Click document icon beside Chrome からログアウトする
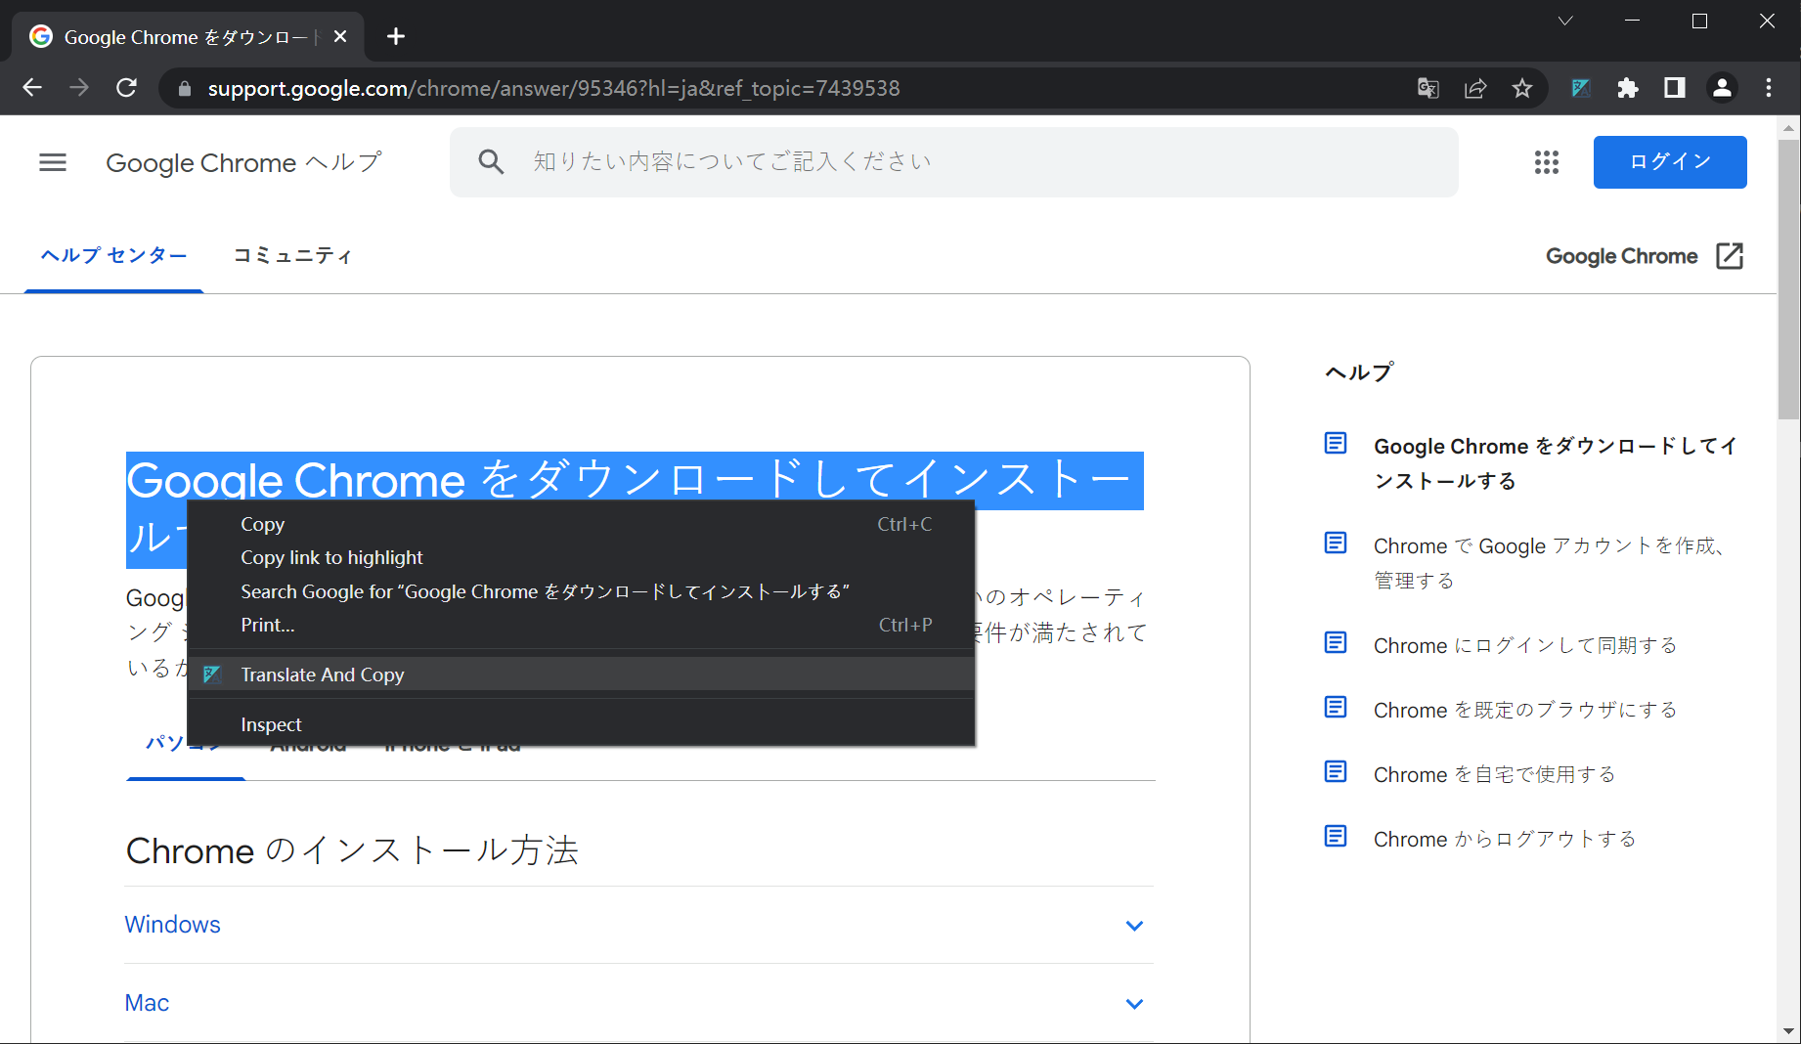 click(x=1336, y=837)
